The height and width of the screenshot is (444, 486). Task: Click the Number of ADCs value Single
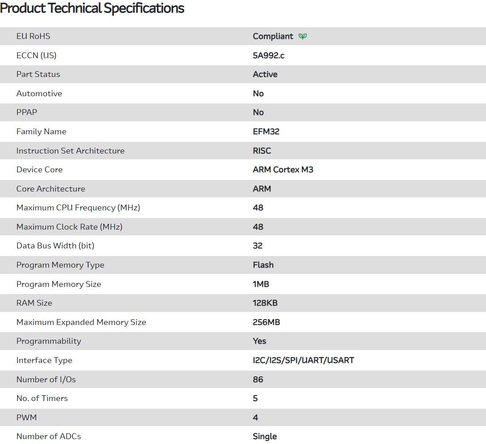pyautogui.click(x=265, y=436)
